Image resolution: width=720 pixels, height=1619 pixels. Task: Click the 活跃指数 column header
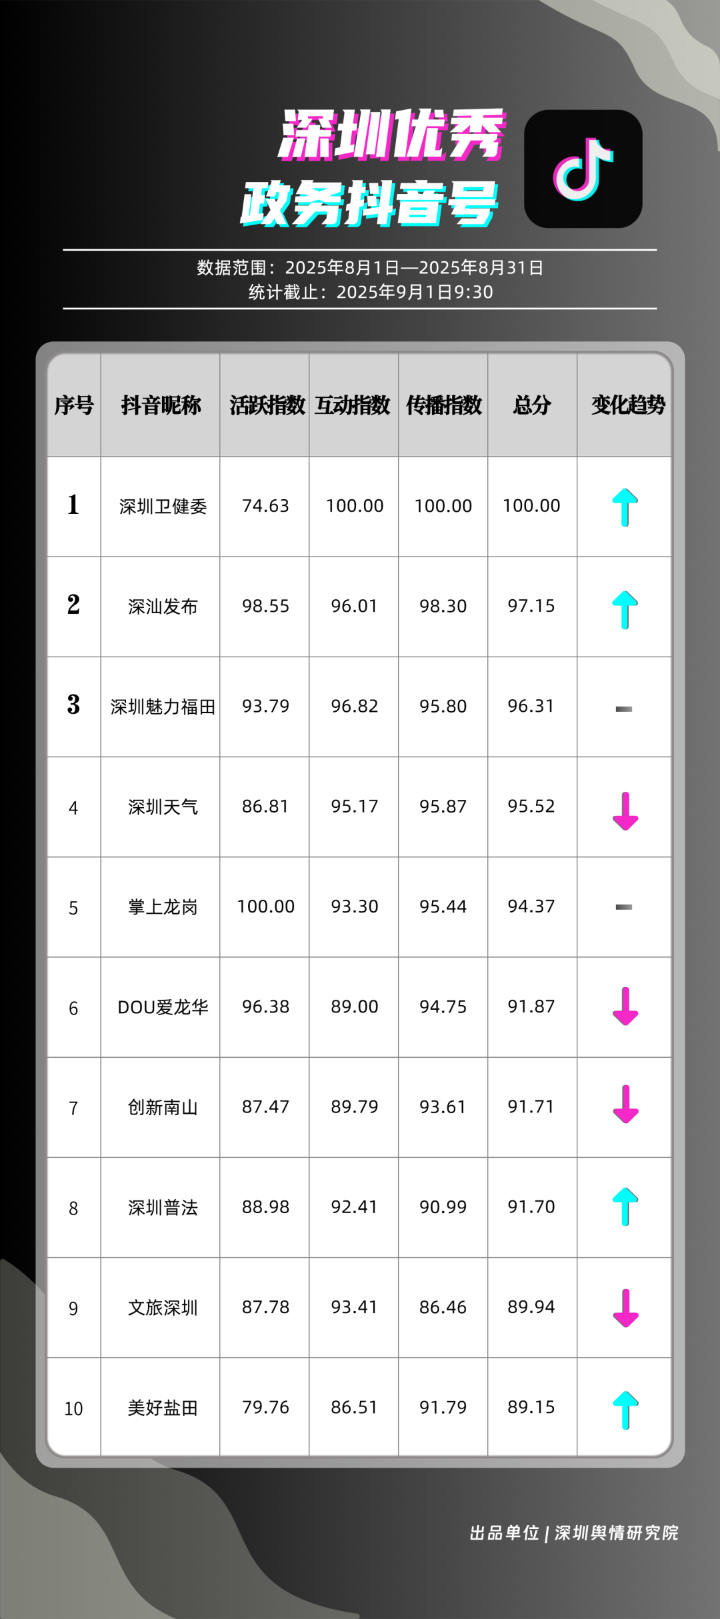267,405
